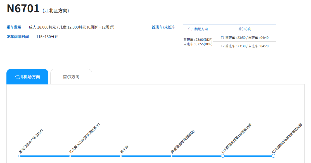The width and height of the screenshot is (311, 163).
Task: Click the 首班车/末班车 label
Action: (163, 27)
